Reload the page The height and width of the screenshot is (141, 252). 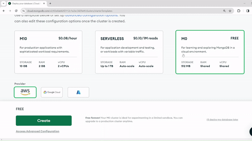click(16, 11)
